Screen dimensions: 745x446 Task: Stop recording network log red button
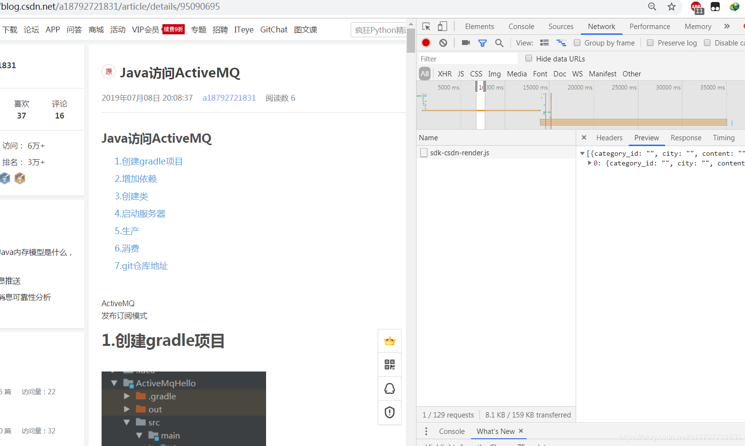[x=426, y=43]
